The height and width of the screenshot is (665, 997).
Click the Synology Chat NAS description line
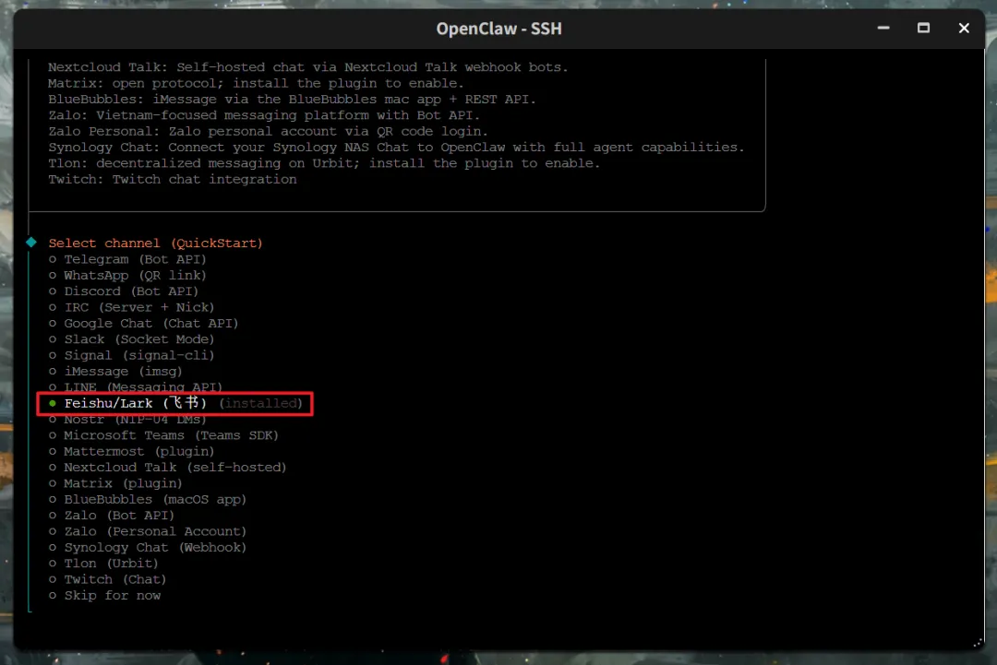click(396, 147)
